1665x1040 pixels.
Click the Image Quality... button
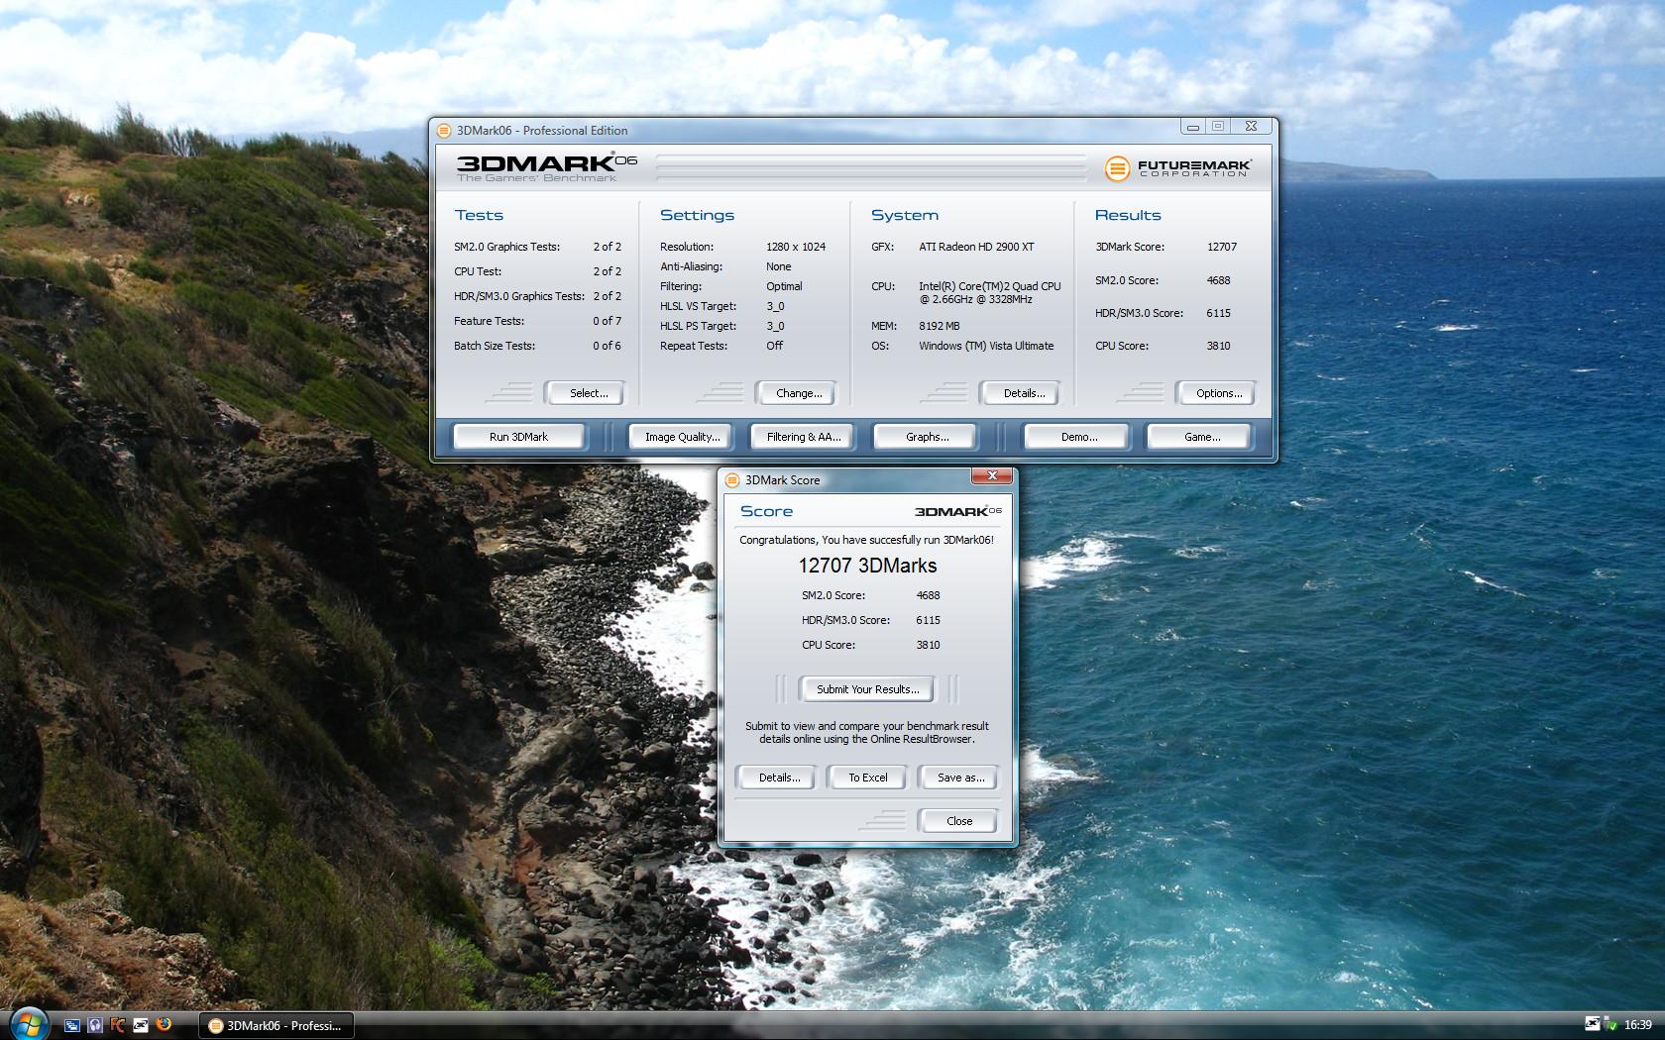point(682,437)
